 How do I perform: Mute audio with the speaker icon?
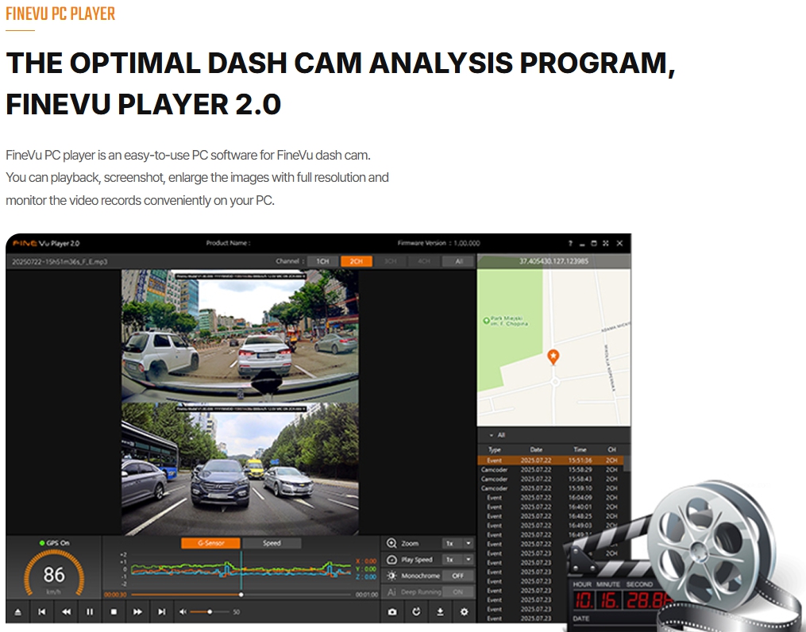pos(183,612)
